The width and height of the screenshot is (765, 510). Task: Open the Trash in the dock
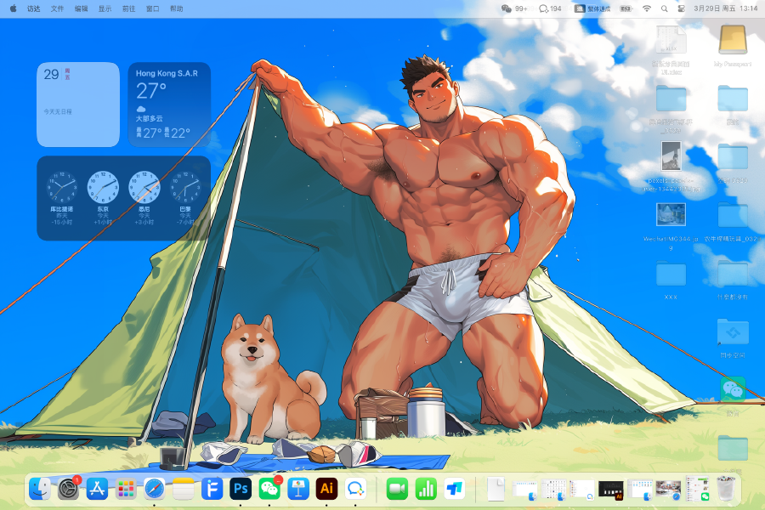[725, 489]
